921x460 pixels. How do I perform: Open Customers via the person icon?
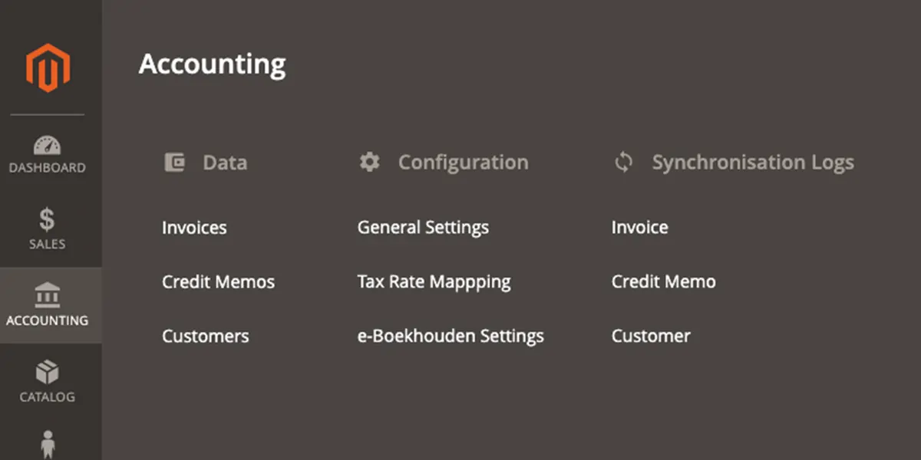(48, 445)
